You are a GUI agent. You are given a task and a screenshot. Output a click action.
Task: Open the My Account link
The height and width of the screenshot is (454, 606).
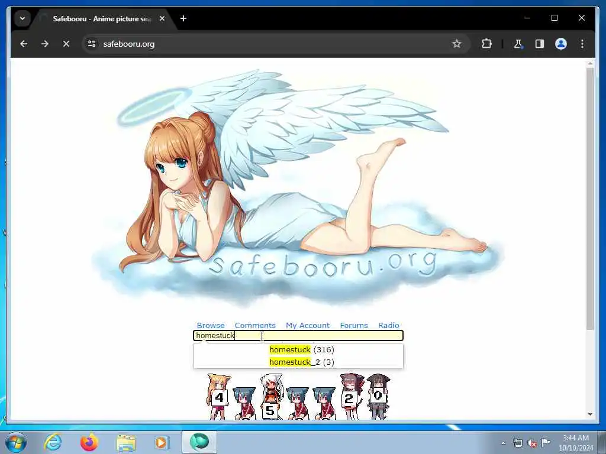point(308,326)
